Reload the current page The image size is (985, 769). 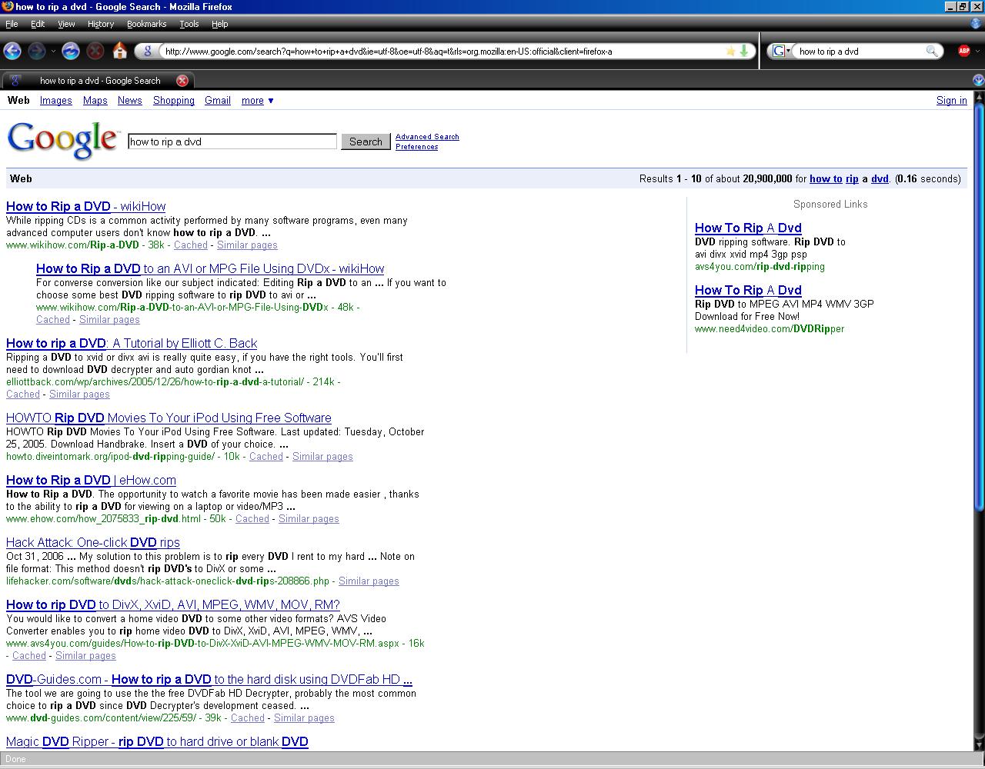(x=71, y=52)
